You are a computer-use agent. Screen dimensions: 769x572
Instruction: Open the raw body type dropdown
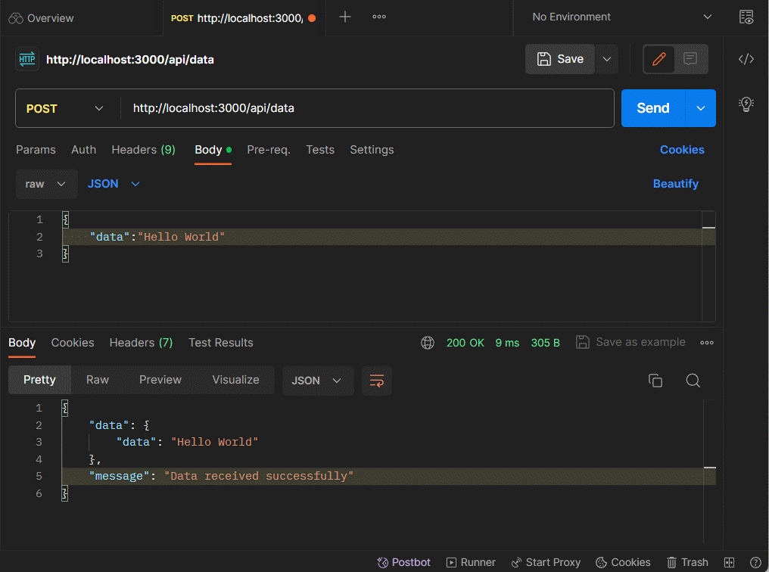(46, 184)
